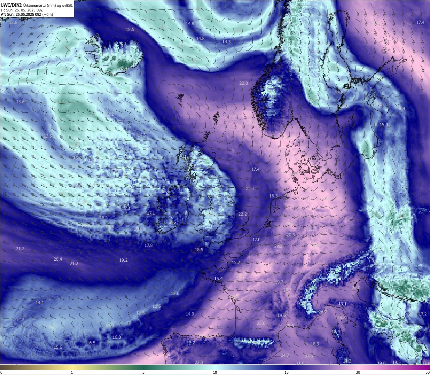Click the 14.7 value at lower left edge

20,320
